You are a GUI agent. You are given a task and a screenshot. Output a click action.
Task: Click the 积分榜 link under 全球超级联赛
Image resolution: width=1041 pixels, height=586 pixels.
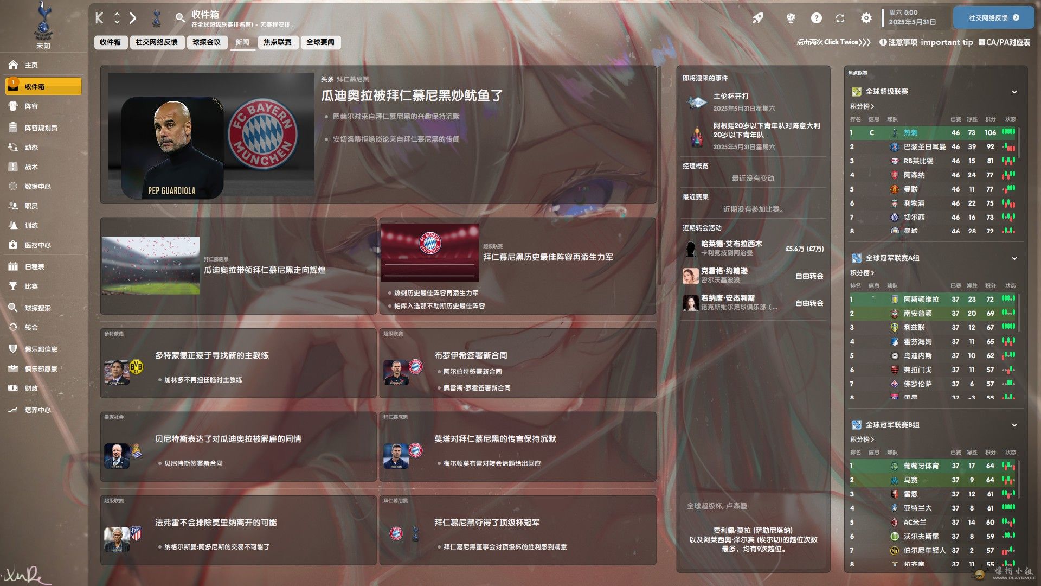click(x=862, y=106)
